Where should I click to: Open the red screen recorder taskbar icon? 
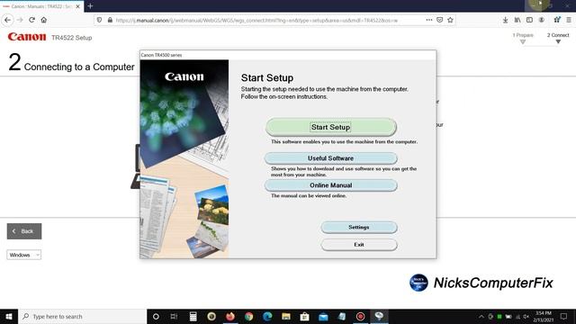click(360, 316)
